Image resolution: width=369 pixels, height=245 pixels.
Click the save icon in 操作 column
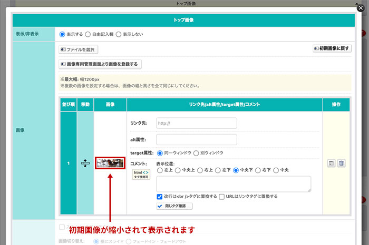(330, 164)
